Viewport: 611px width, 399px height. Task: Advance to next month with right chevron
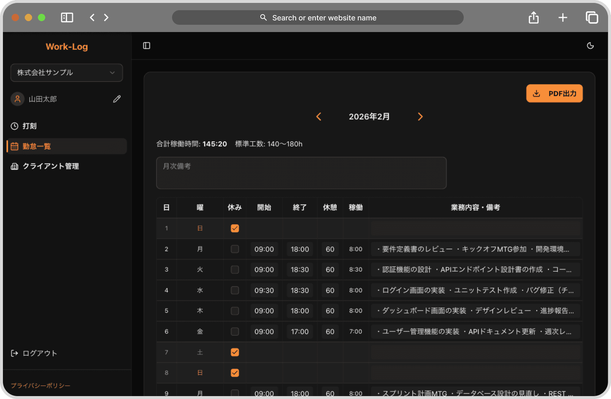(x=420, y=116)
